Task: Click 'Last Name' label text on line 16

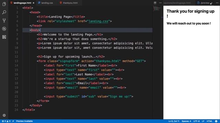Action: click(84, 74)
